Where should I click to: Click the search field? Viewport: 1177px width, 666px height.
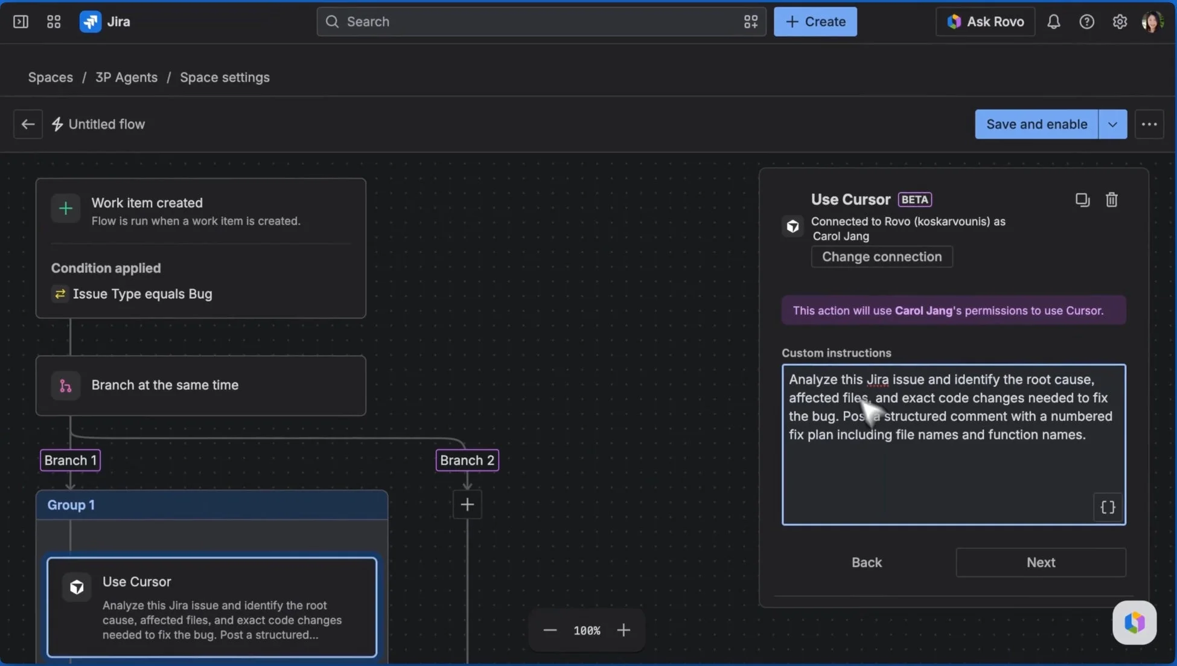pos(541,22)
